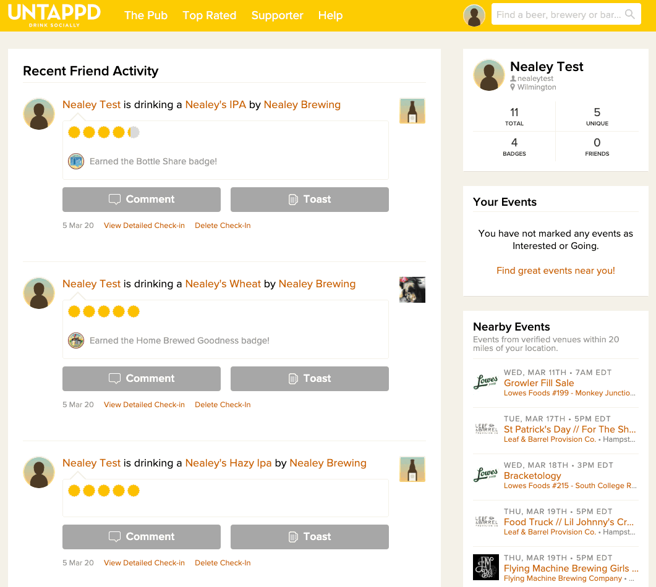Open Flying Machine Brewing Company venue link
Screen dimensions: 656x587
pyautogui.click(x=563, y=578)
